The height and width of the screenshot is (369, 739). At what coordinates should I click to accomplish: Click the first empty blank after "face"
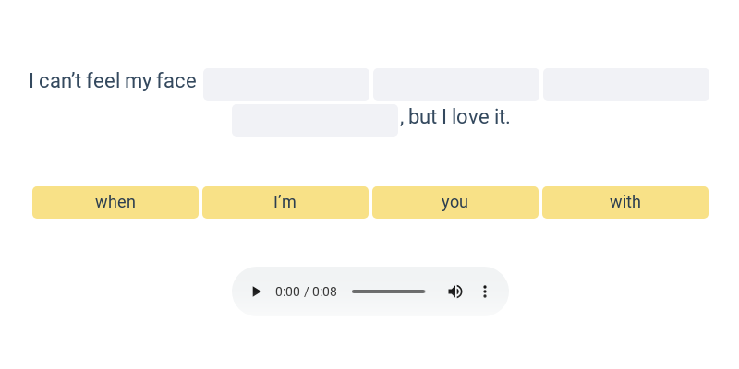pyautogui.click(x=286, y=84)
